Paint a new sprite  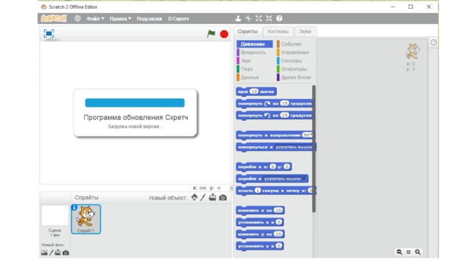click(203, 197)
